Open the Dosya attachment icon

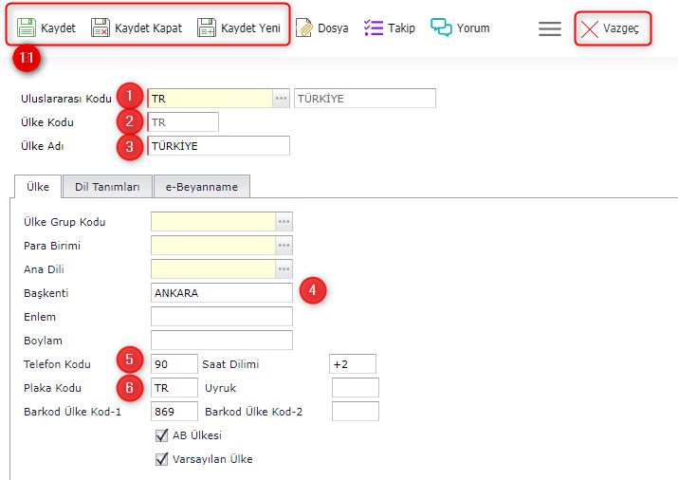[x=304, y=28]
